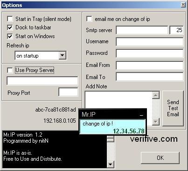Image resolution: width=188 pixels, height=171 pixels.
Task: Click 'Mr.IP is as-is.' line
Action: pos(18,153)
